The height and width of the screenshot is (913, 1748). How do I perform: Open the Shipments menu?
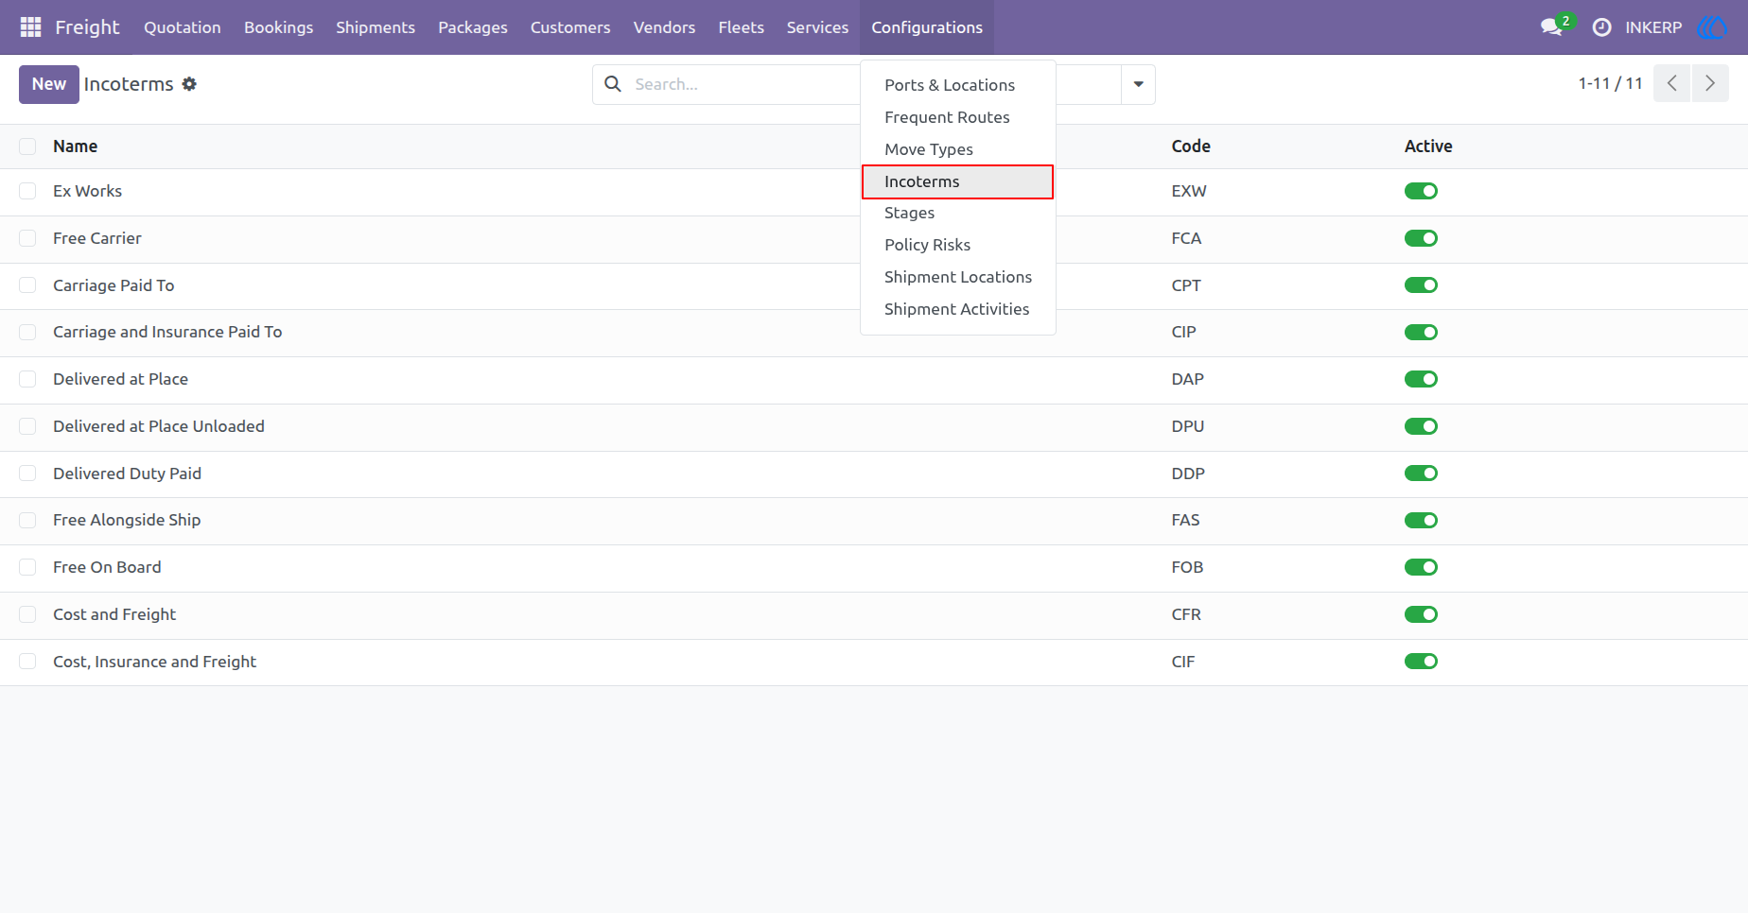pos(376,27)
